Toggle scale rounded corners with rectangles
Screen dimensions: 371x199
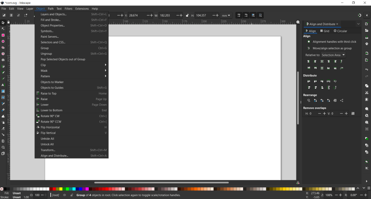pyautogui.click(x=246, y=15)
